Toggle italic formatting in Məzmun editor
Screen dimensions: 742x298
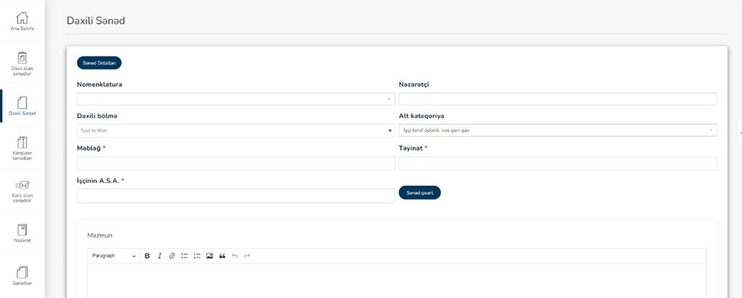[x=160, y=256]
